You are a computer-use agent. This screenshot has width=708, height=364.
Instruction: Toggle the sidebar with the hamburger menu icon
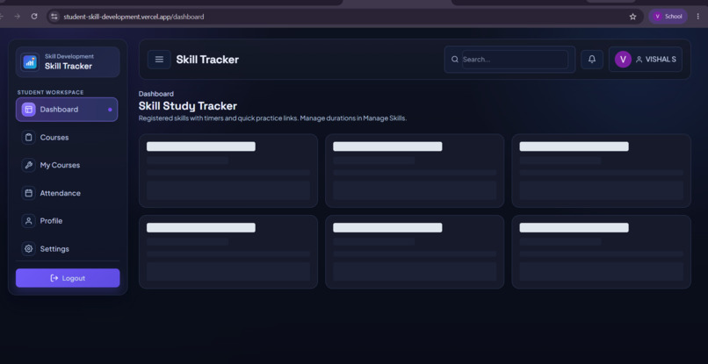pos(159,60)
